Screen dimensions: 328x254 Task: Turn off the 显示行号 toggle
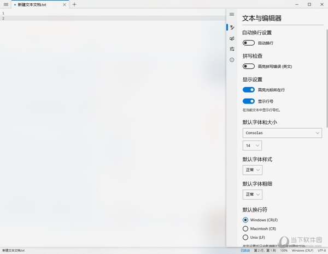click(249, 101)
